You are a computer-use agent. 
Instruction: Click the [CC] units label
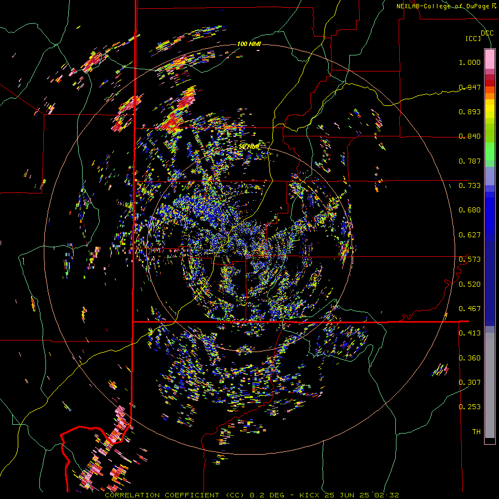[473, 38]
